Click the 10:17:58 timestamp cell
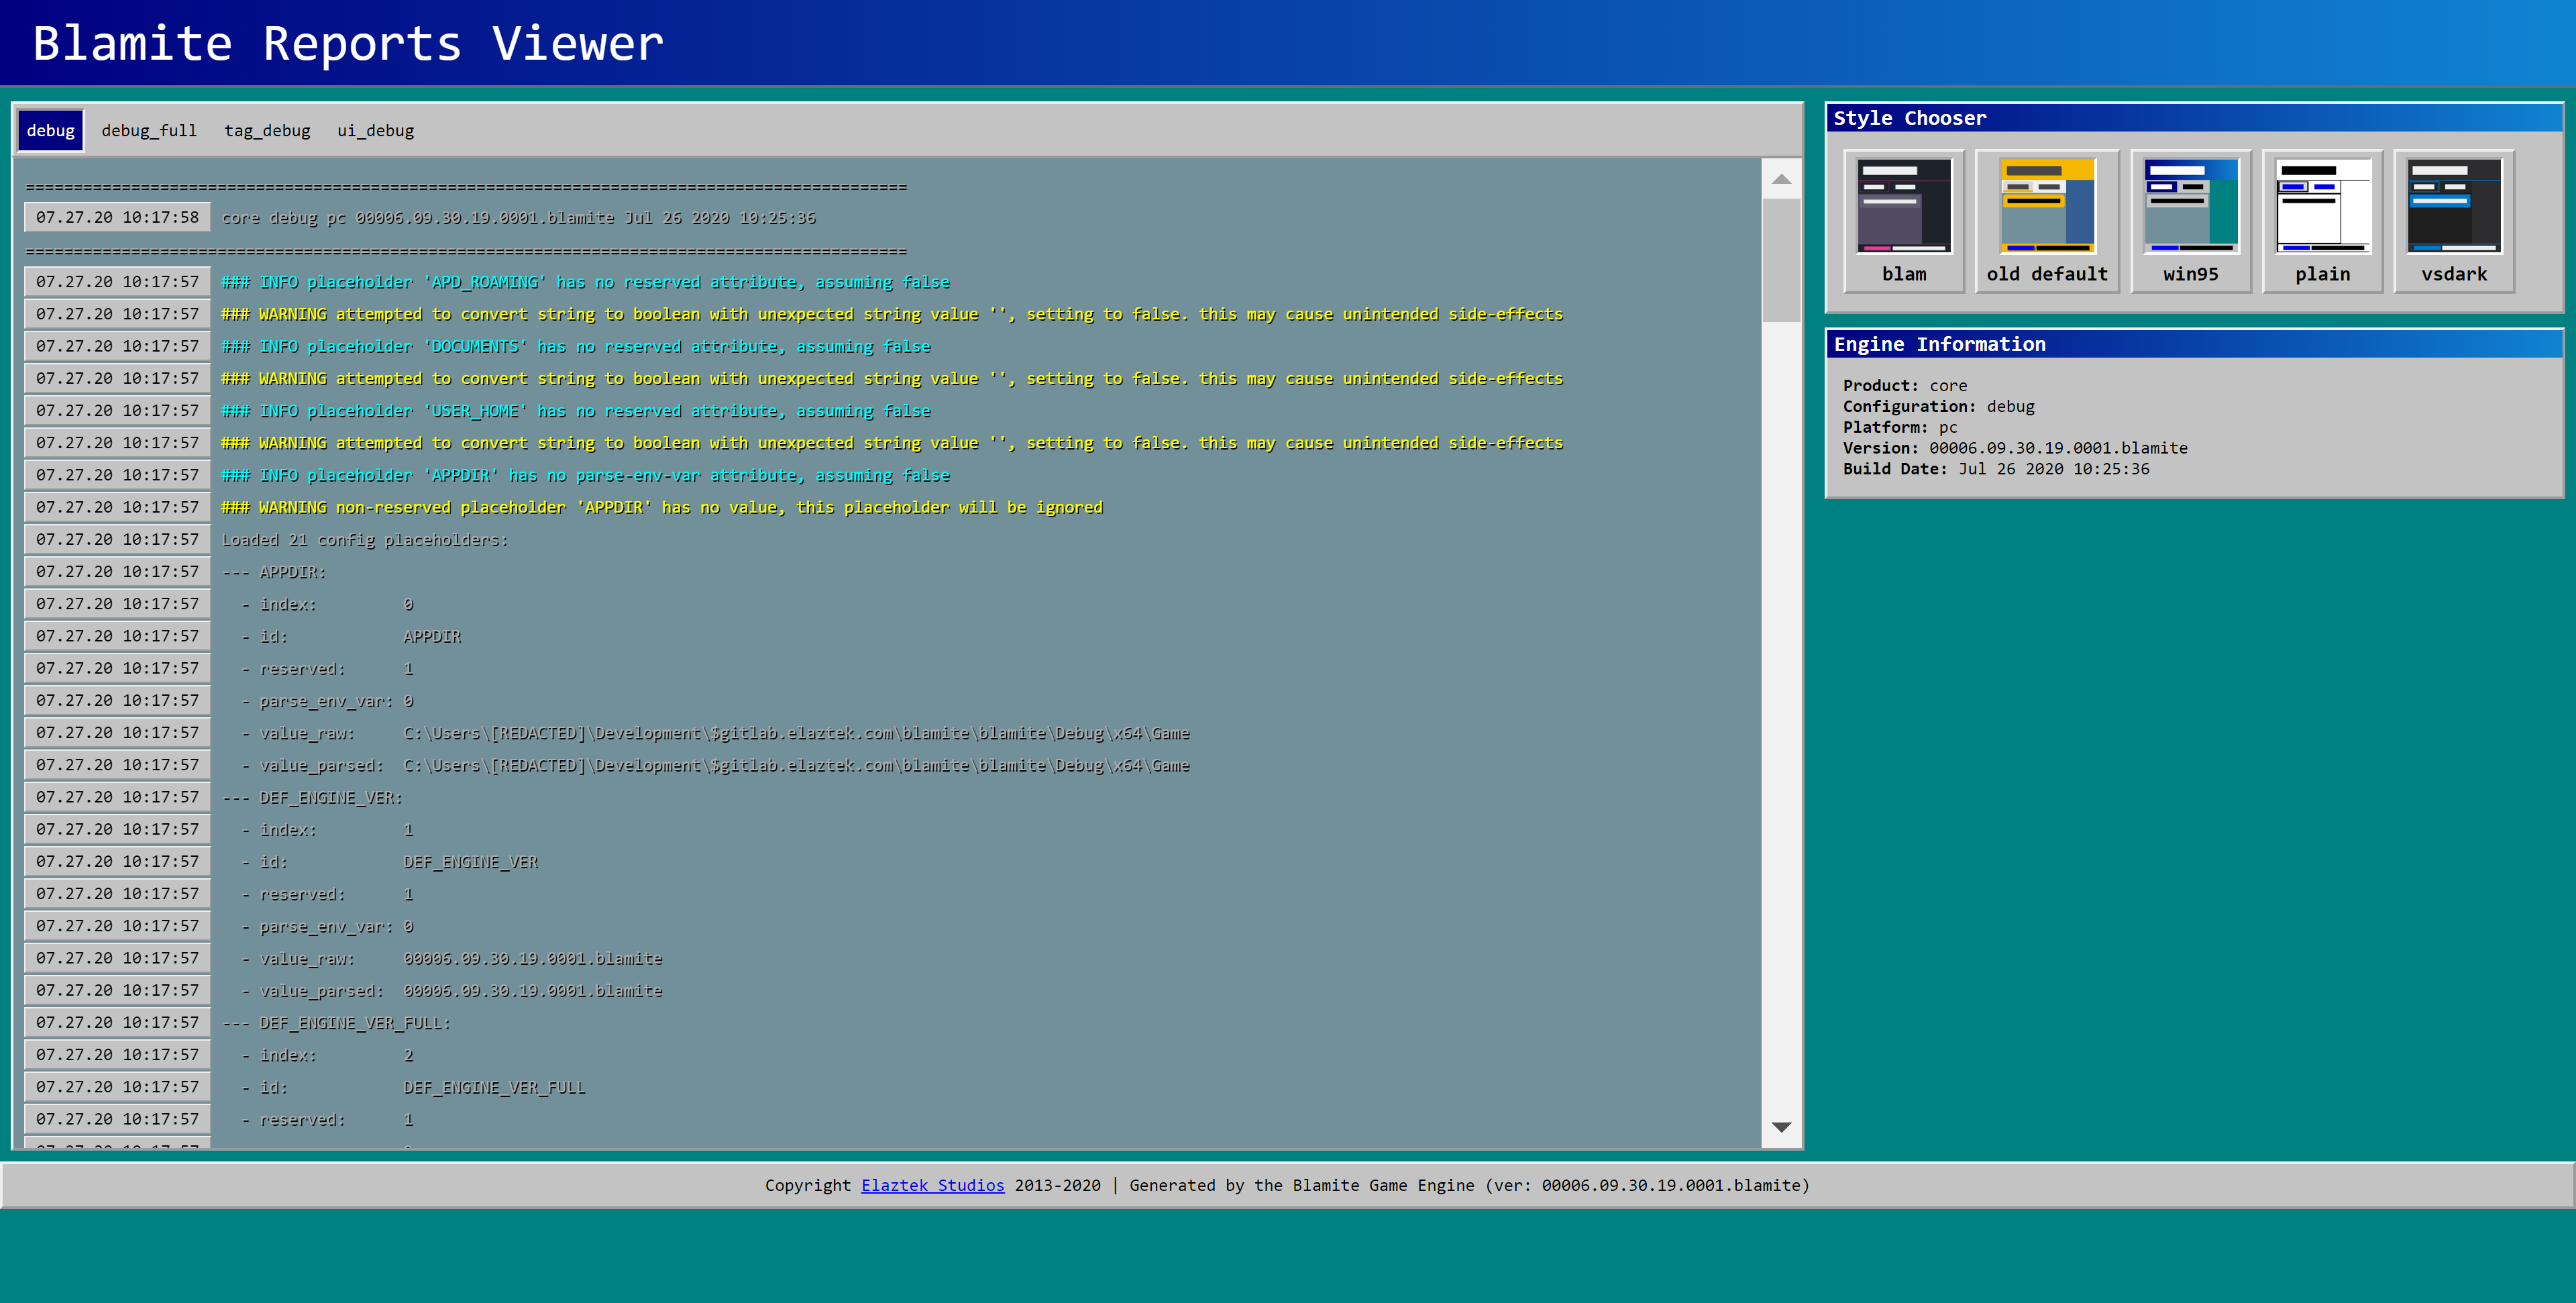Viewport: 2576px width, 1303px height. [x=117, y=217]
